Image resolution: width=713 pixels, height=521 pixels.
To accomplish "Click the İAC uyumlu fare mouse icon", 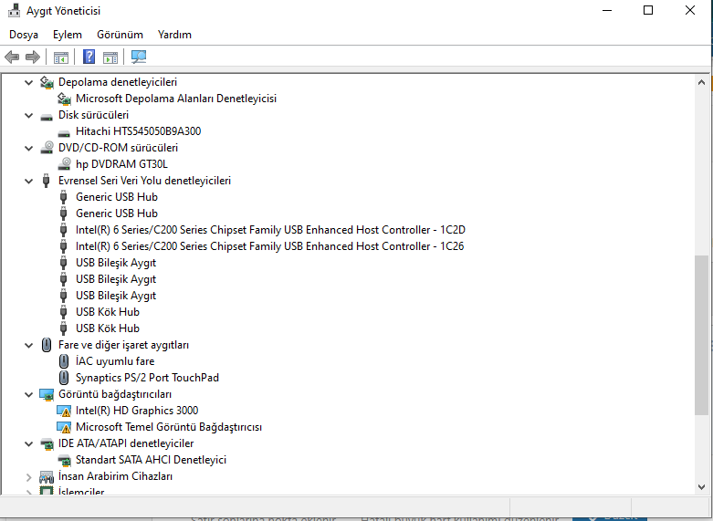I will pyautogui.click(x=64, y=361).
